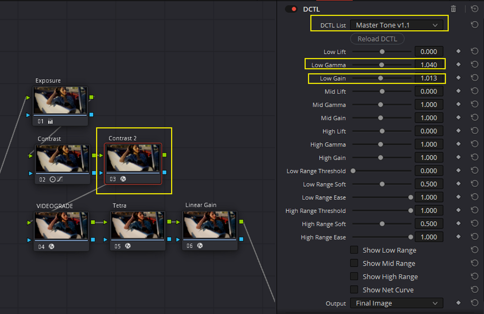Click the Low Range Soft value field
Viewport: 484px width, 314px height.
tap(429, 184)
